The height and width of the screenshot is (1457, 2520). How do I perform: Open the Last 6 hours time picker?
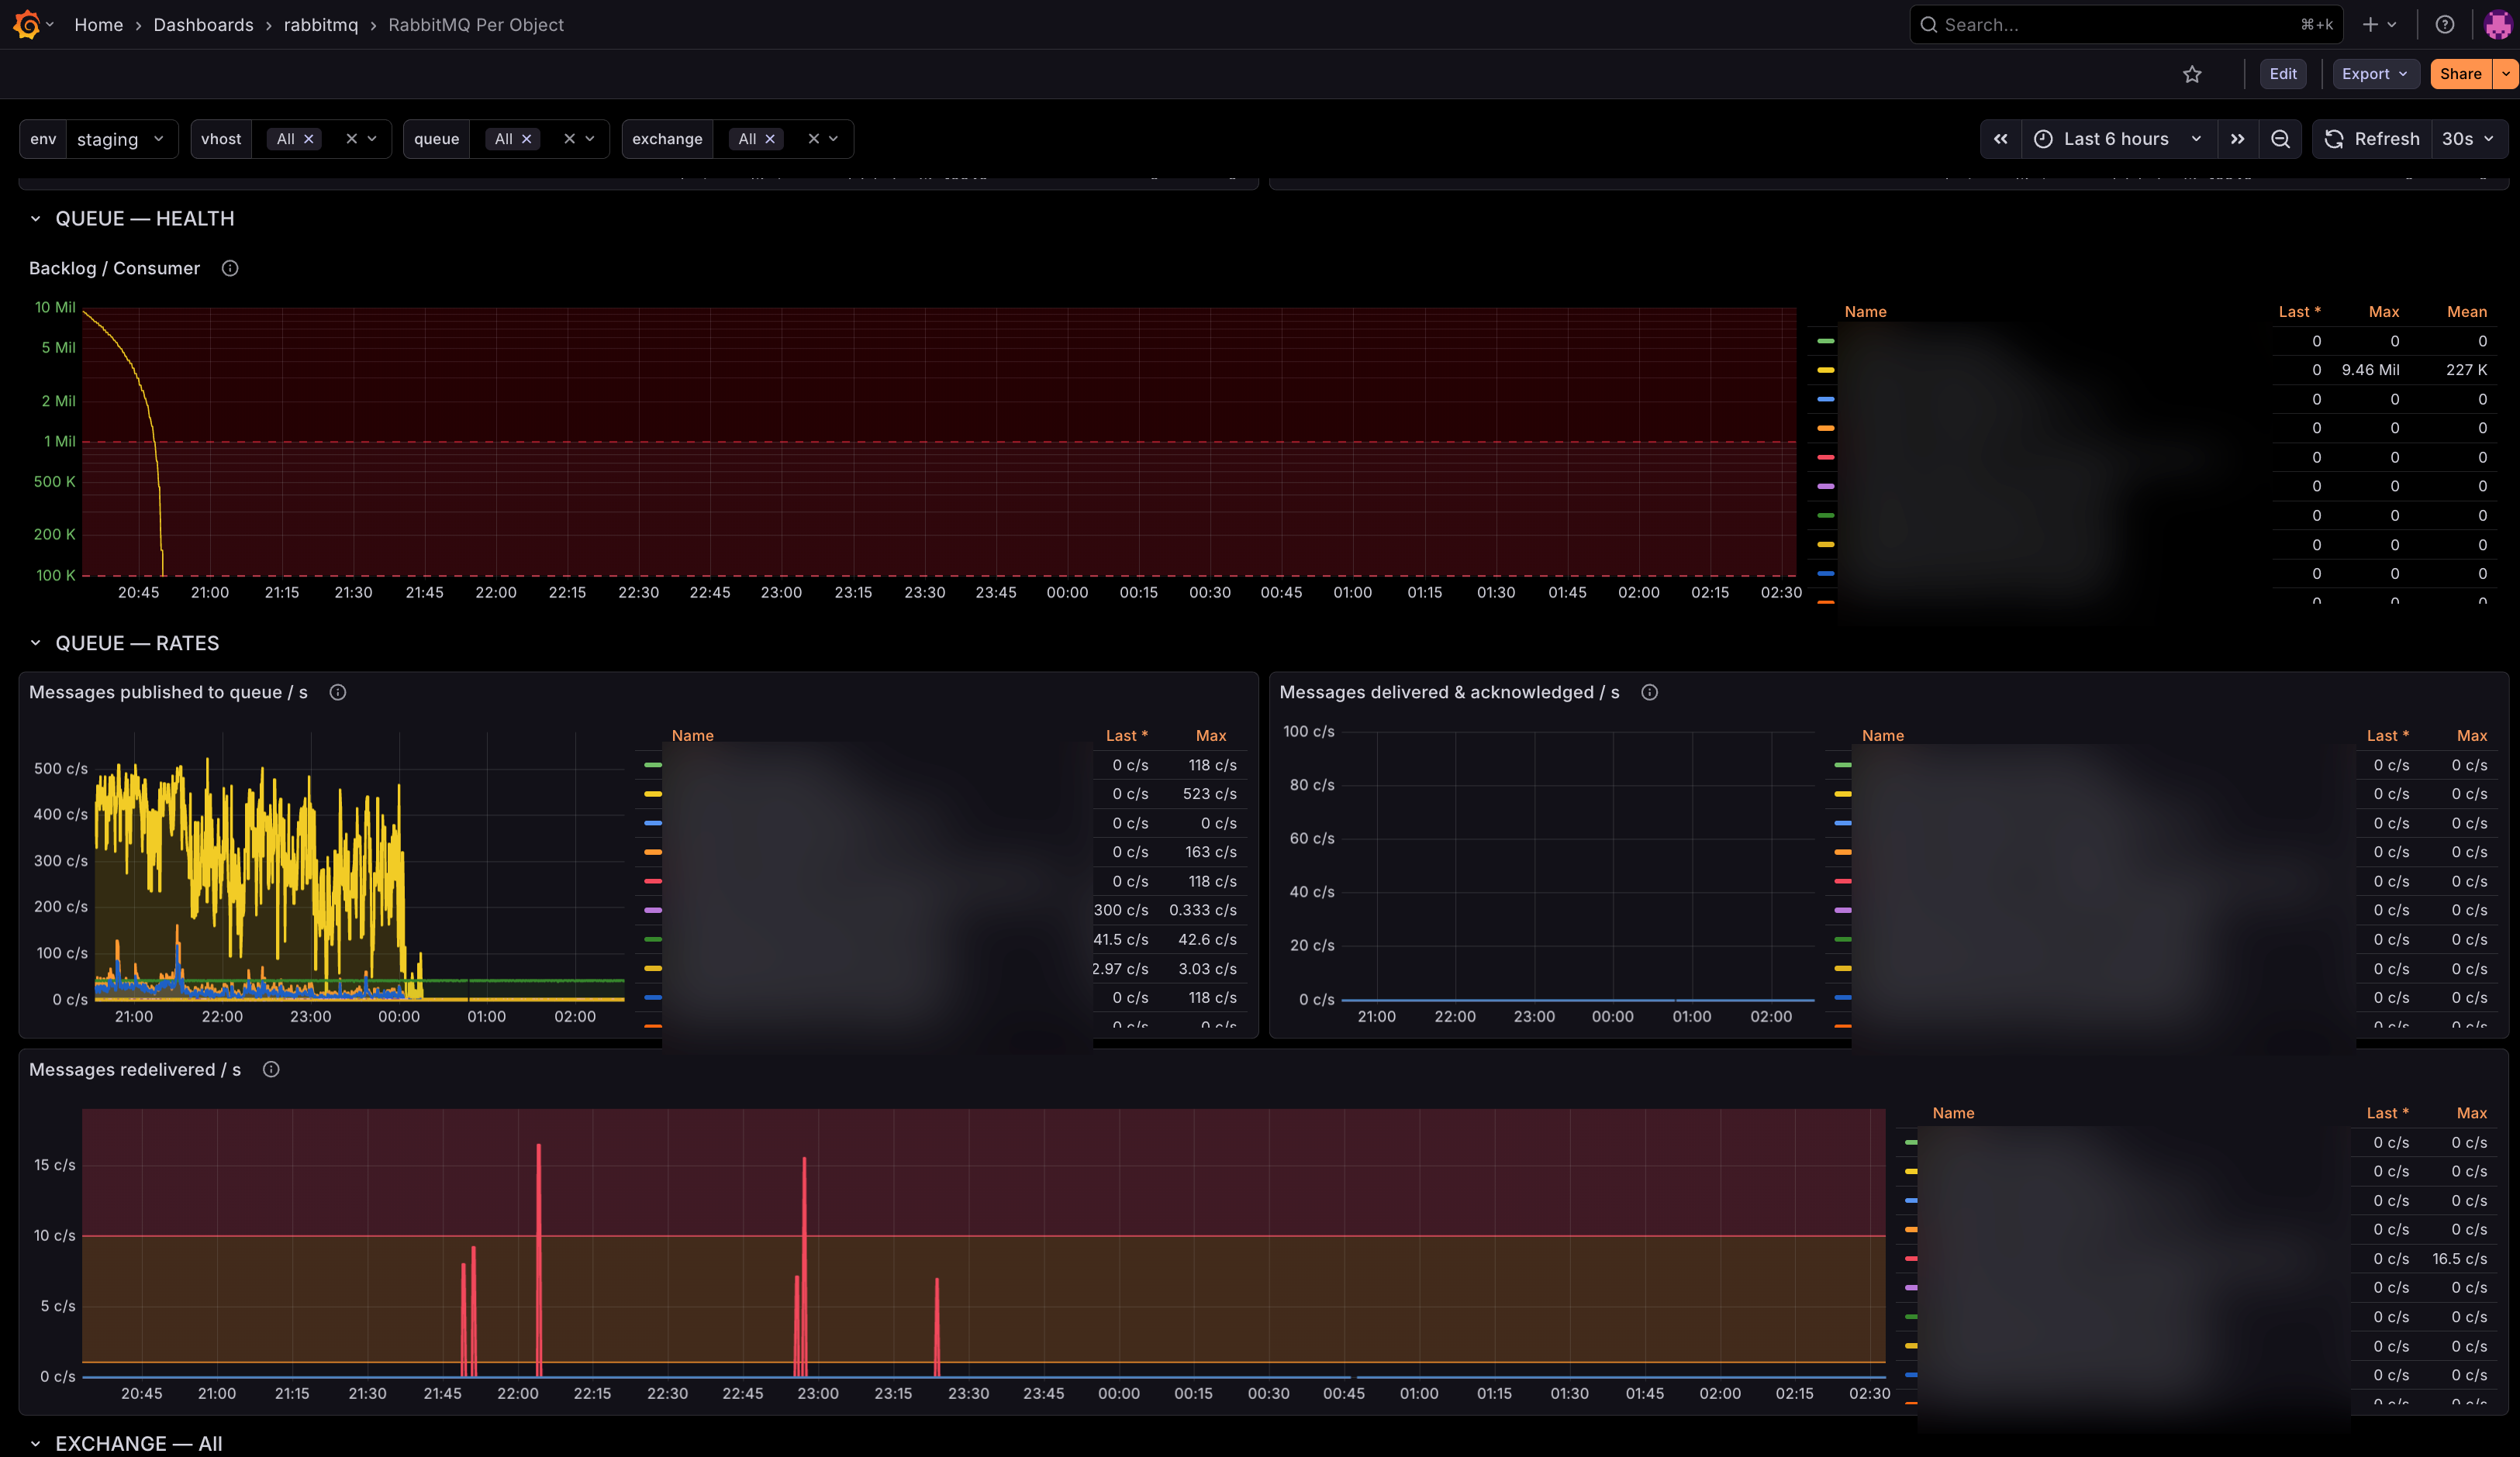coord(2119,139)
